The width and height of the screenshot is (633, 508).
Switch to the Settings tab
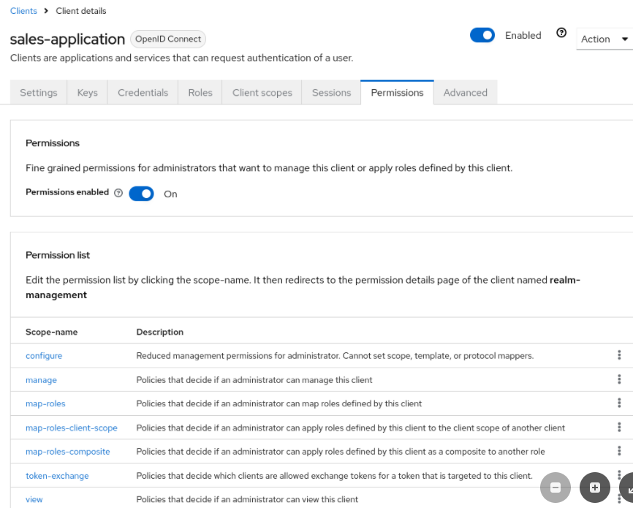pyautogui.click(x=38, y=92)
